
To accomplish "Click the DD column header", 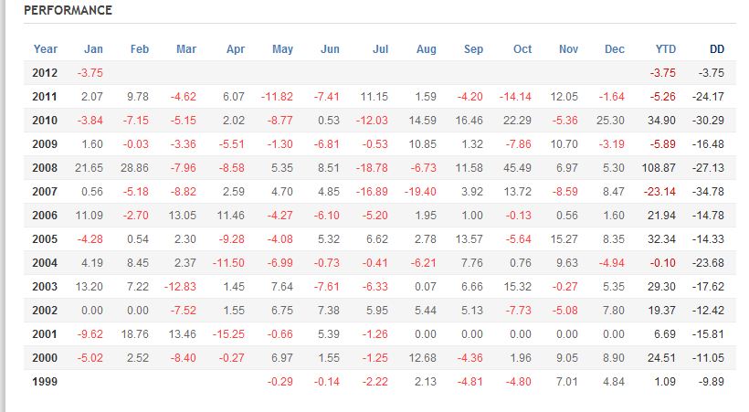I will pyautogui.click(x=716, y=49).
